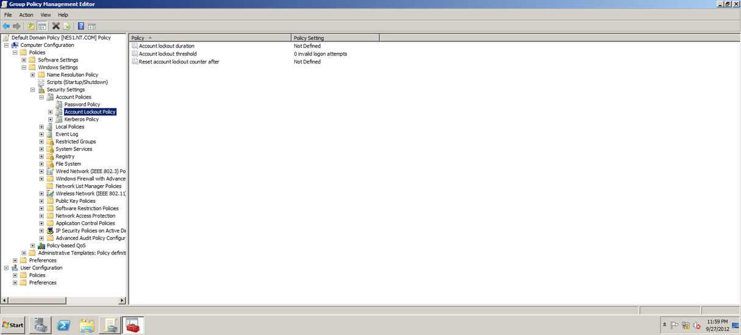Open the Help menu
This screenshot has width=741, height=335.
point(63,15)
